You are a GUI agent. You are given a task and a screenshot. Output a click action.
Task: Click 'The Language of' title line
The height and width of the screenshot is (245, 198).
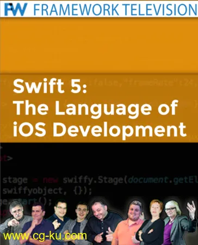click(x=95, y=109)
